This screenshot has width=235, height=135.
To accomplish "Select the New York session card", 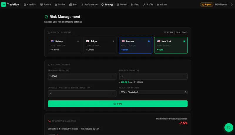I will [x=171, y=45].
